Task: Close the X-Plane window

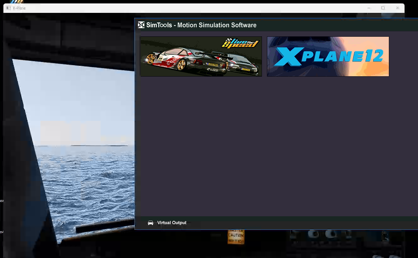Action: (397, 8)
